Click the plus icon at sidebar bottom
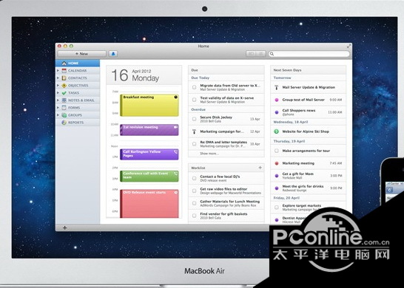This screenshot has height=288, width=404. (x=64, y=227)
